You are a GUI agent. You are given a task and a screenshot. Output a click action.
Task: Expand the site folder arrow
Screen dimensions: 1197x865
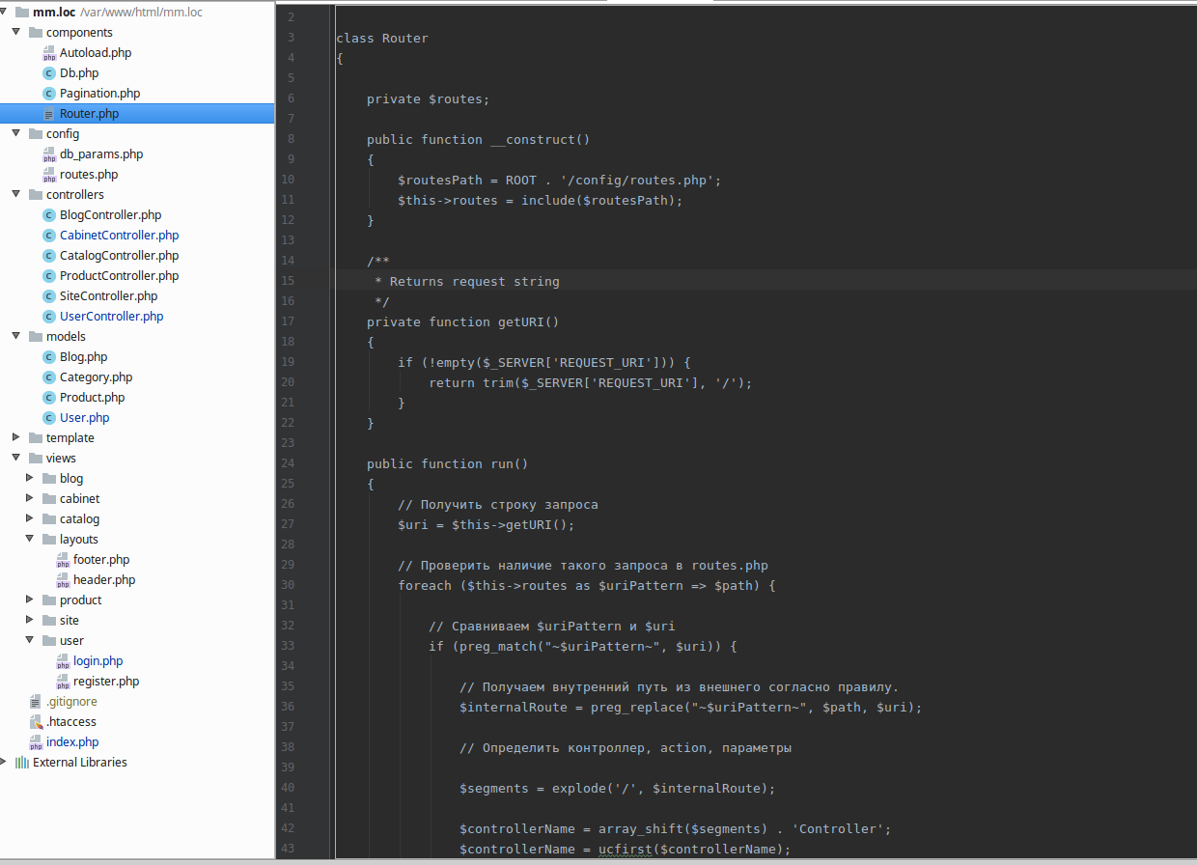coord(29,621)
